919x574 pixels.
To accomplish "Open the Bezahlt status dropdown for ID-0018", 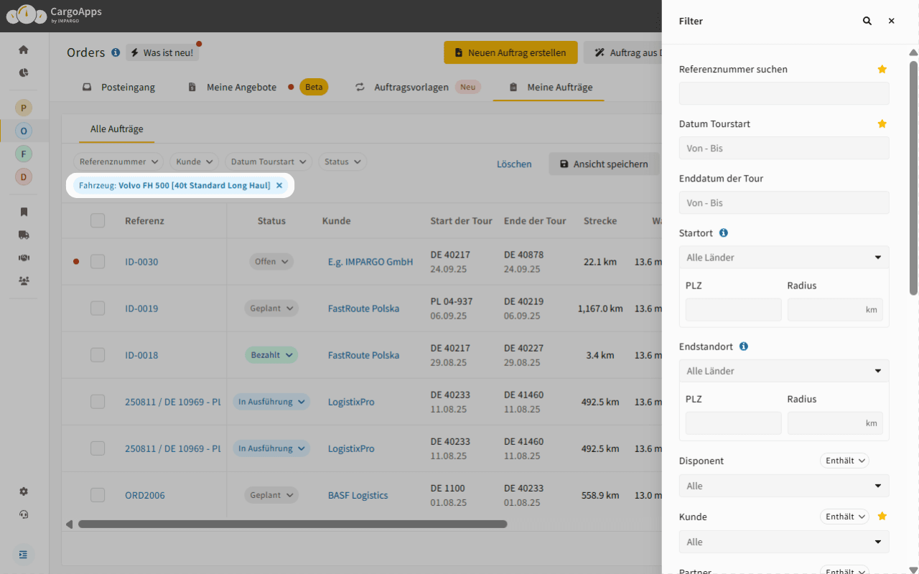I will (x=271, y=355).
